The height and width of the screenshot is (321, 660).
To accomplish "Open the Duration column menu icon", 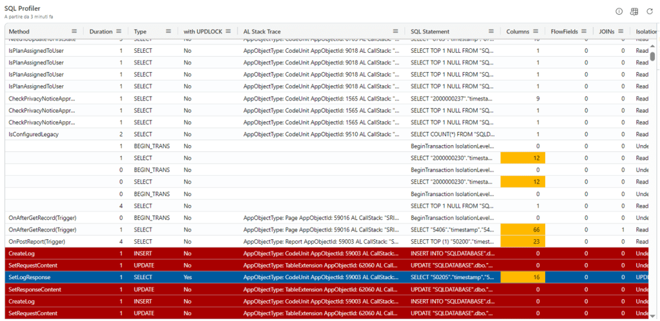I will 119,31.
